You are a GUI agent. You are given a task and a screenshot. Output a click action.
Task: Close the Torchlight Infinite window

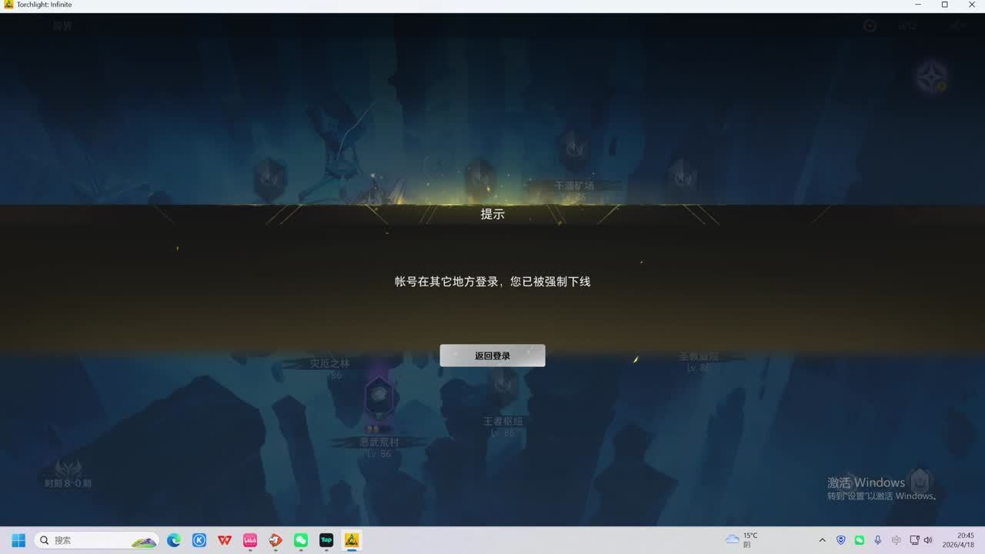coord(971,5)
